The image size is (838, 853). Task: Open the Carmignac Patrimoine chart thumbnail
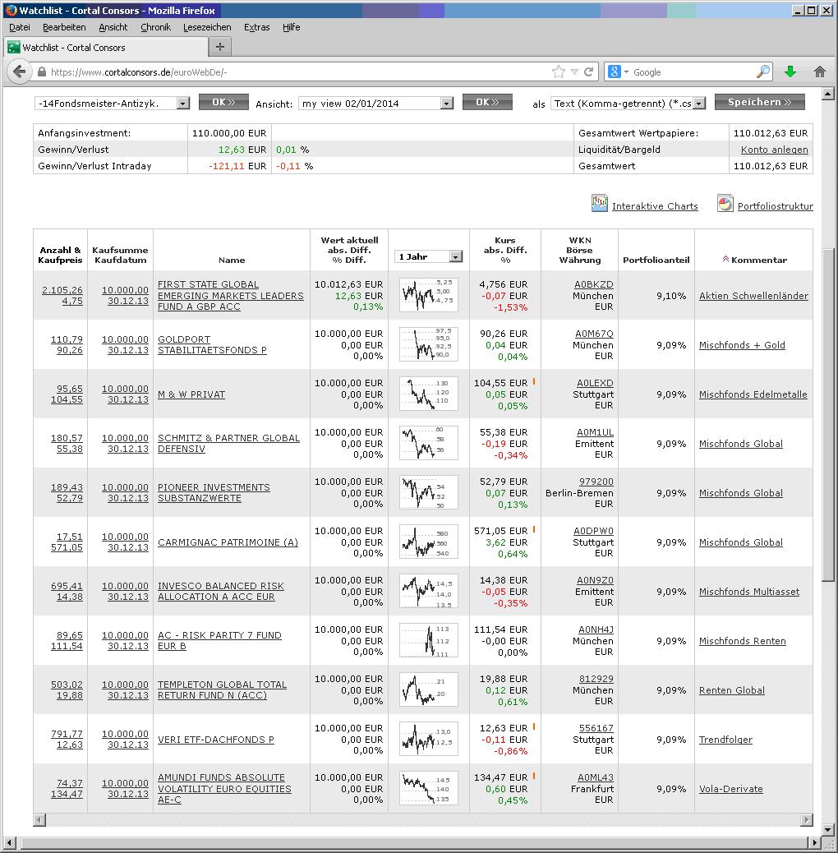click(429, 542)
